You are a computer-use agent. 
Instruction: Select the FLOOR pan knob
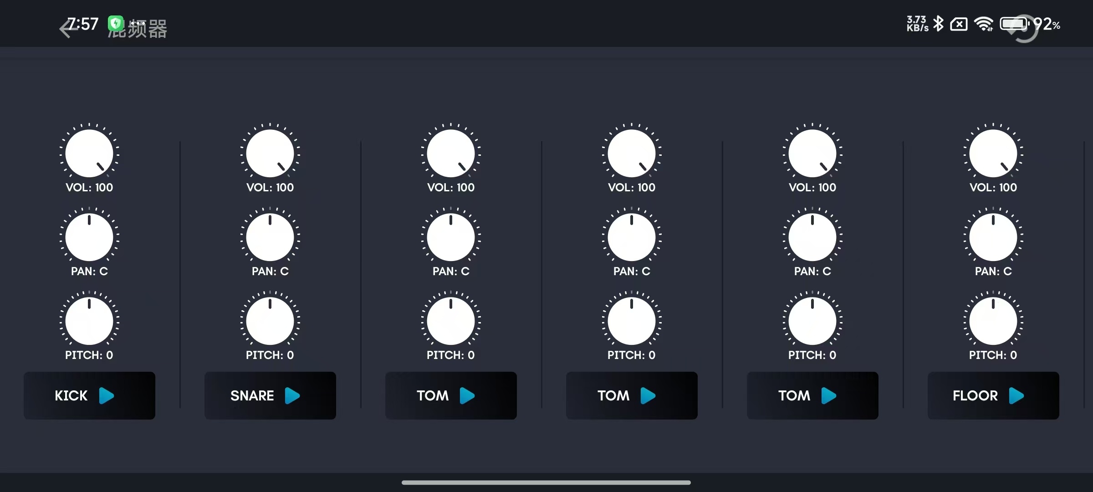click(x=993, y=237)
